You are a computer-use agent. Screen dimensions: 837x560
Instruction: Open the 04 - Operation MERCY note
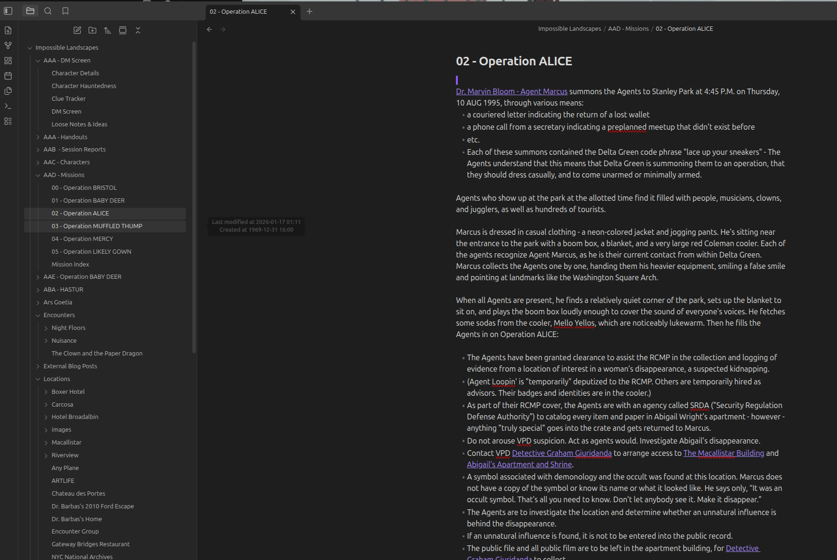pos(82,239)
